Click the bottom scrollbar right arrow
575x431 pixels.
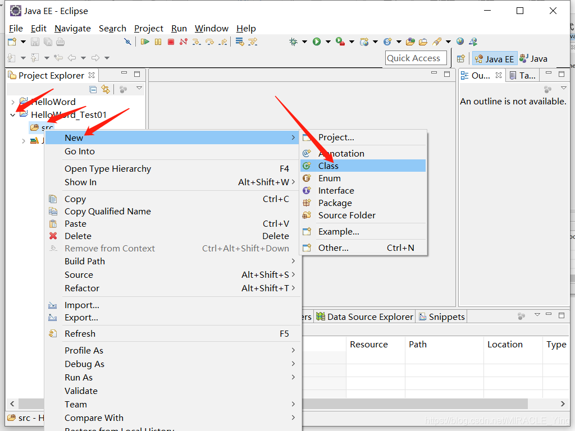point(563,404)
